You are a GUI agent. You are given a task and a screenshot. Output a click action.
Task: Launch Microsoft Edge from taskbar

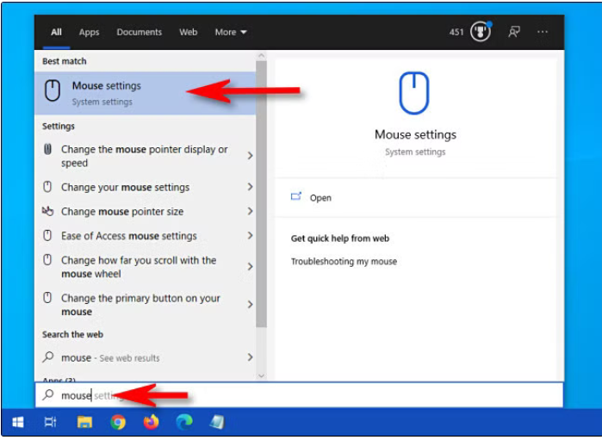coord(184,422)
